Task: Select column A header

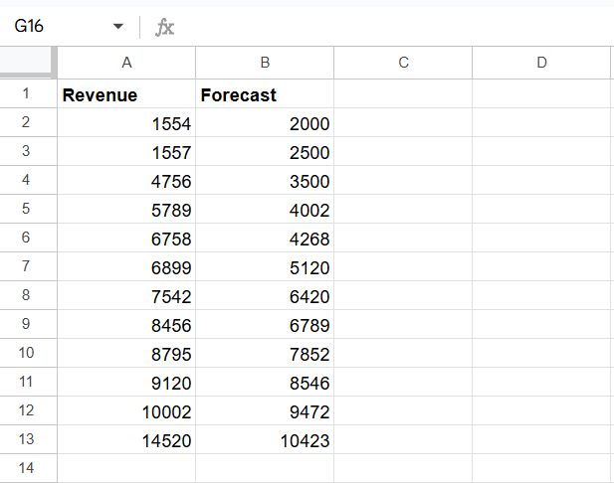Action: (x=126, y=63)
